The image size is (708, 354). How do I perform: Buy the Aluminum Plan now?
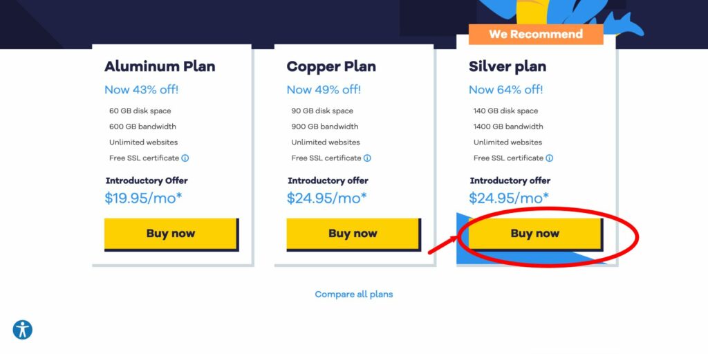point(171,234)
